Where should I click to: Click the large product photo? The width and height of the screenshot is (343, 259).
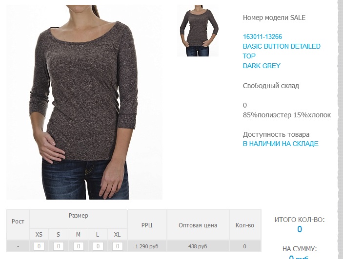click(84, 102)
